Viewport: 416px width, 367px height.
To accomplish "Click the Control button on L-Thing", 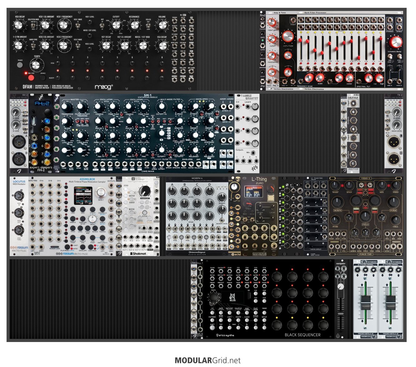I will pos(271,198).
